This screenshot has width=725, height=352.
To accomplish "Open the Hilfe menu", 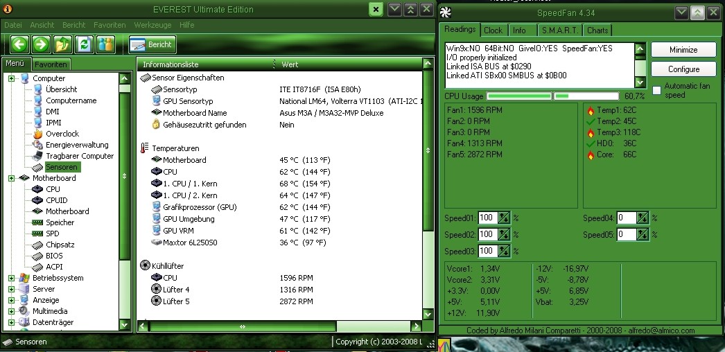I will click(x=187, y=25).
